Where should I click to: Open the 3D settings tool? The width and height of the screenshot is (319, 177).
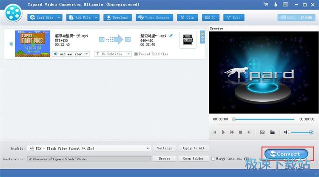(x=211, y=17)
